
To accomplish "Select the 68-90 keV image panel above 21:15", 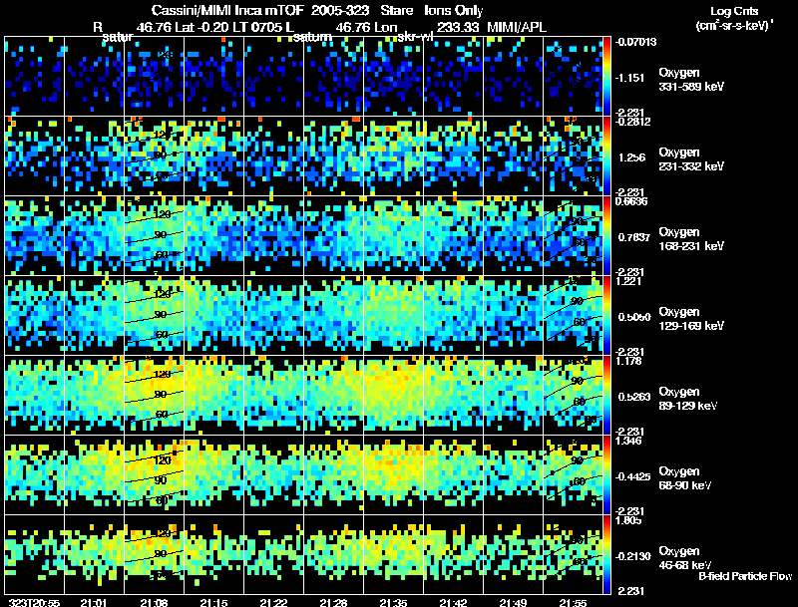I will [213, 474].
